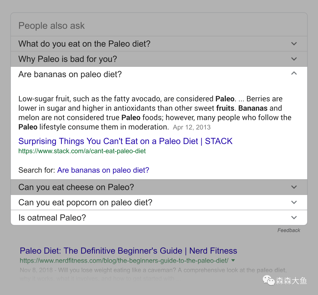The width and height of the screenshot is (318, 295).
Task: Expand the "Is oatmeal Paleo?" chevron
Action: tap(294, 217)
